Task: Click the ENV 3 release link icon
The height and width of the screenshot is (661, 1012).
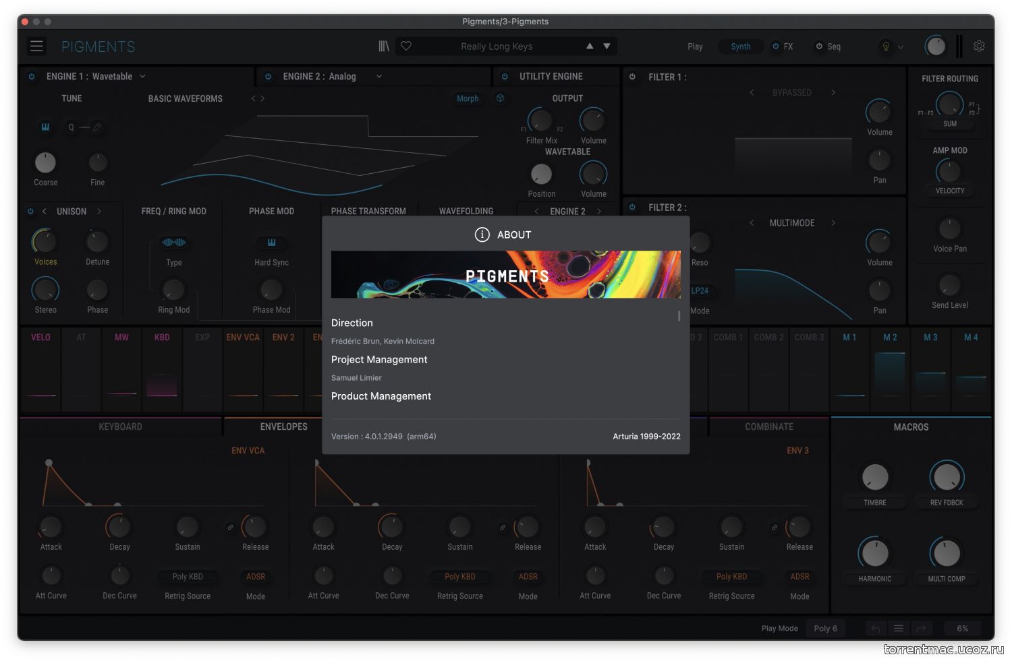Action: click(x=775, y=527)
